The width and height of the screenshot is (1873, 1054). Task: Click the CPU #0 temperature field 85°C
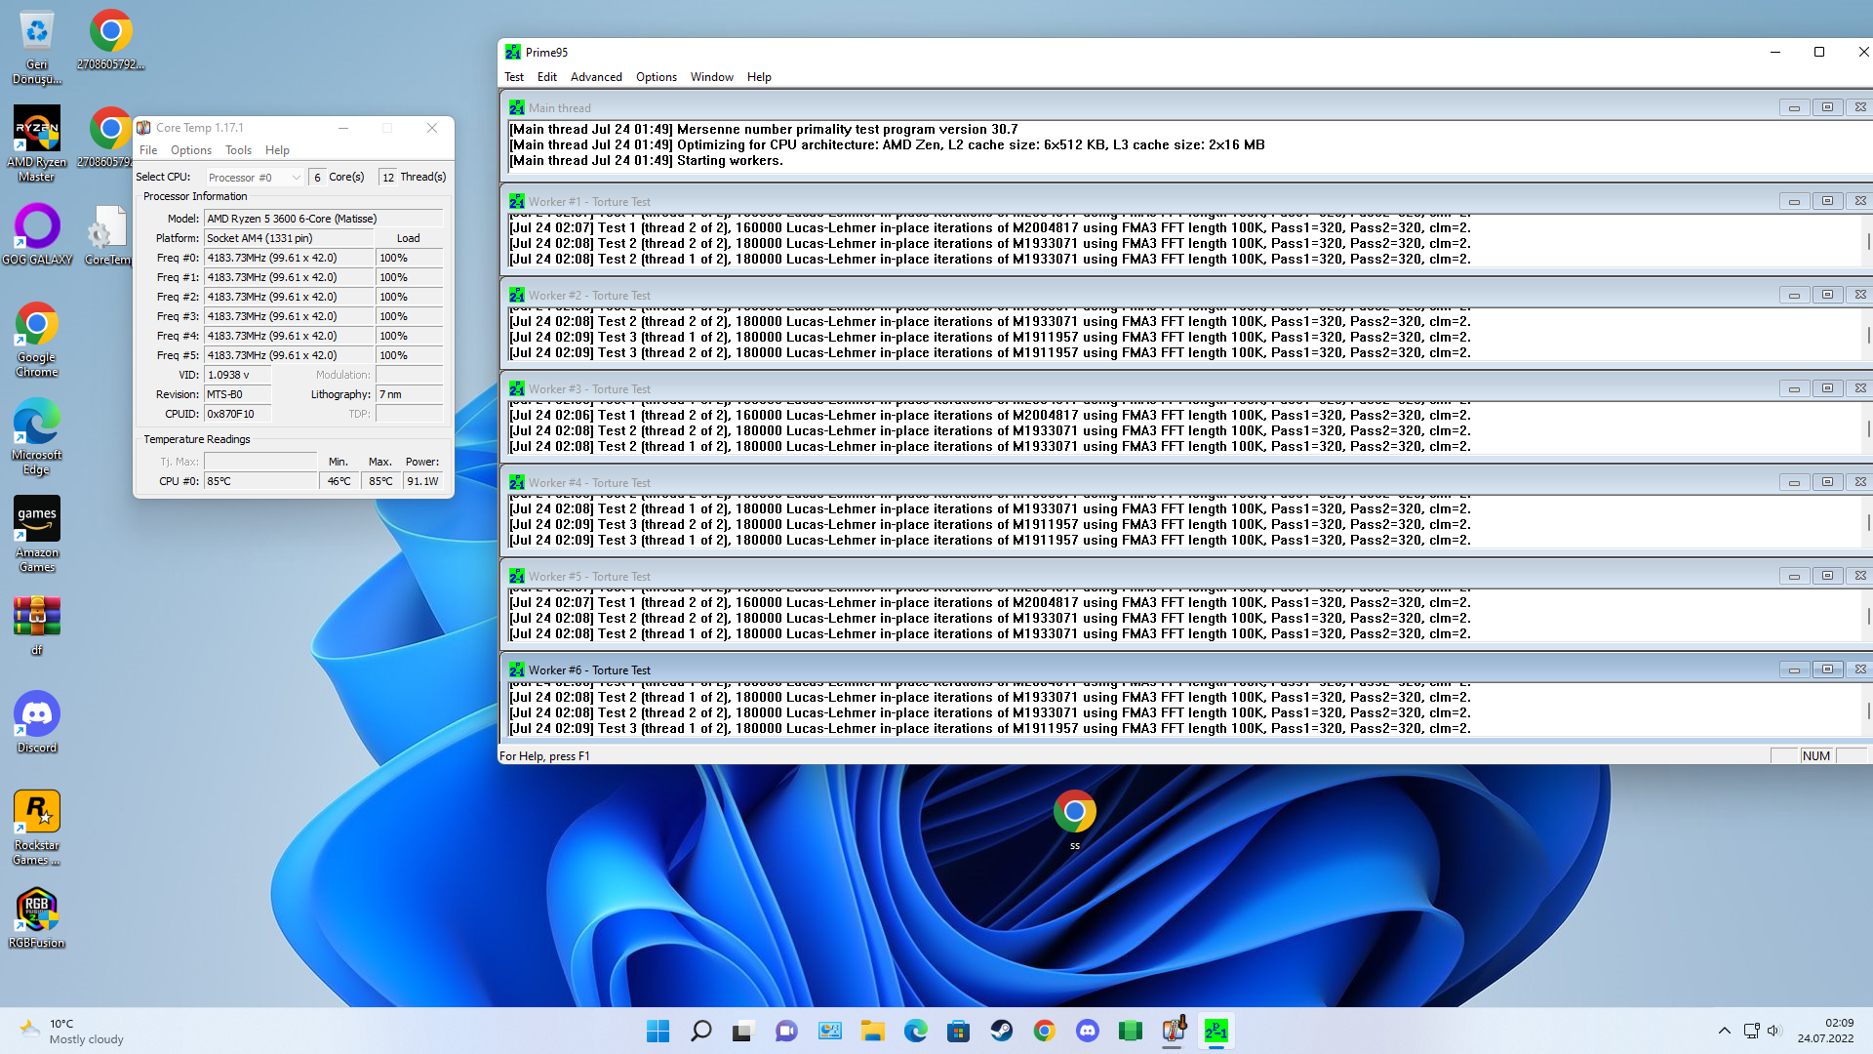[260, 481]
